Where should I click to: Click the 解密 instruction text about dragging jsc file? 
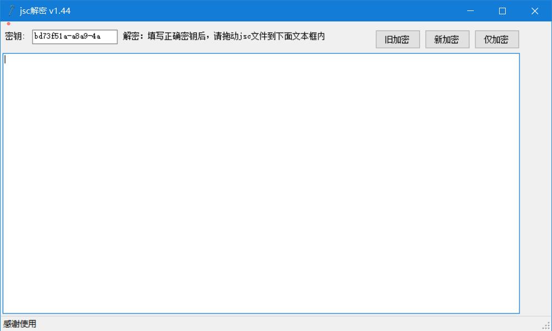(x=224, y=36)
